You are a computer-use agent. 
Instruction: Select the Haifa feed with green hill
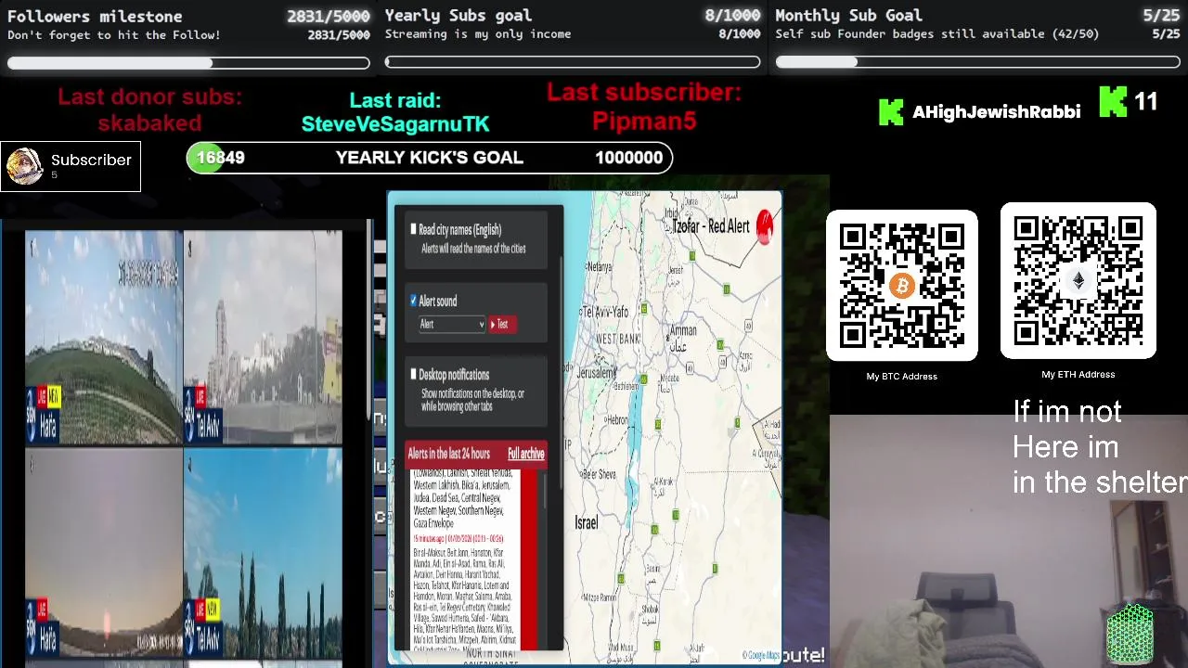(x=104, y=338)
